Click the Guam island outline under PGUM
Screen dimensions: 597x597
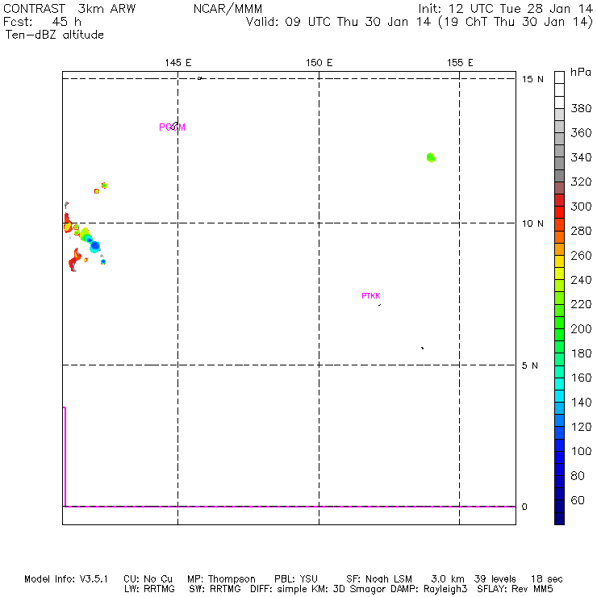(175, 126)
